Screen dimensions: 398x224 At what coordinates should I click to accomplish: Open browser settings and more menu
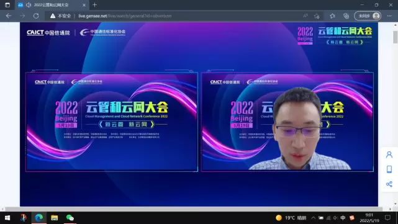(x=389, y=16)
